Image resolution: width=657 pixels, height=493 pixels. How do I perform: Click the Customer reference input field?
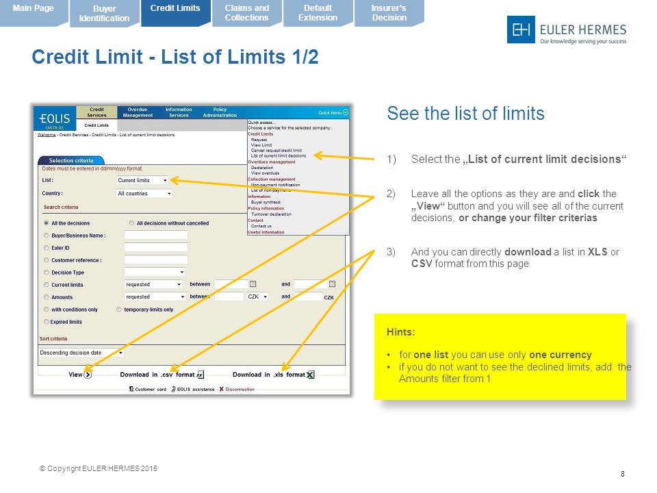tap(156, 260)
